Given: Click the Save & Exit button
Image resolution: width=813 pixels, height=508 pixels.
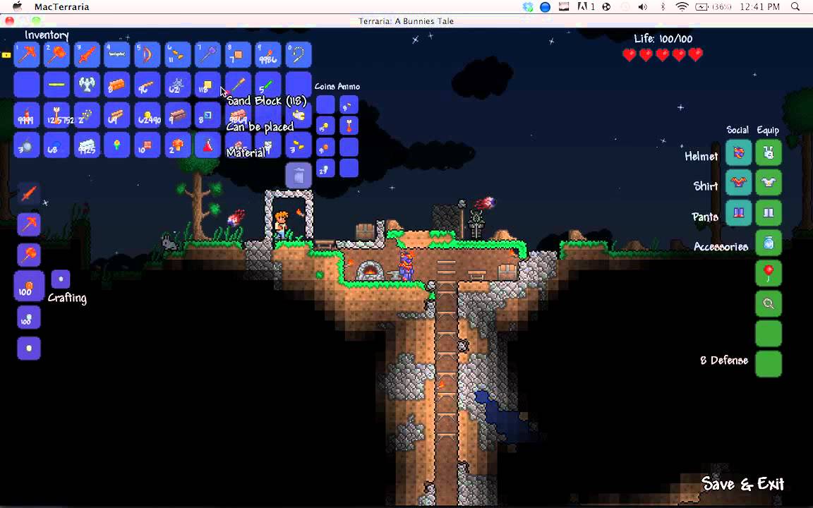Looking at the screenshot, I should (x=742, y=483).
